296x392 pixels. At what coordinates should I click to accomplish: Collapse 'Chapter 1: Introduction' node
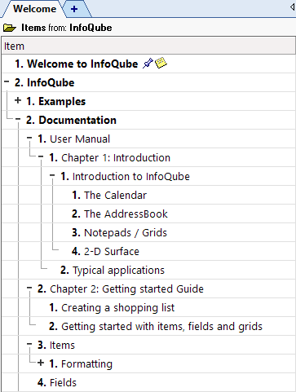point(41,156)
